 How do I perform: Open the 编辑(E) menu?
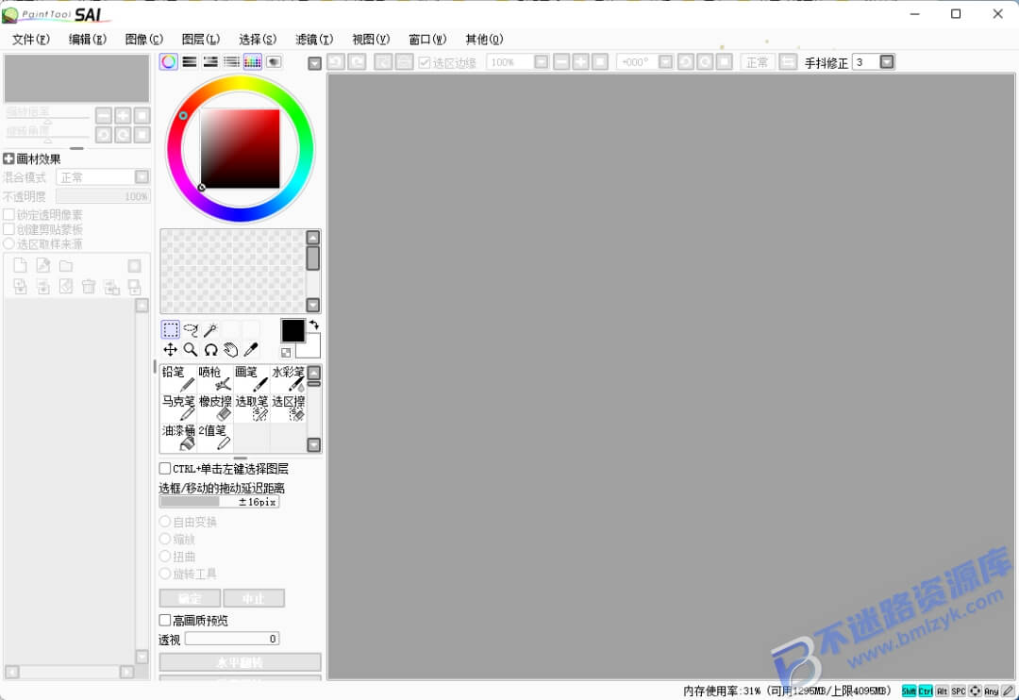87,40
